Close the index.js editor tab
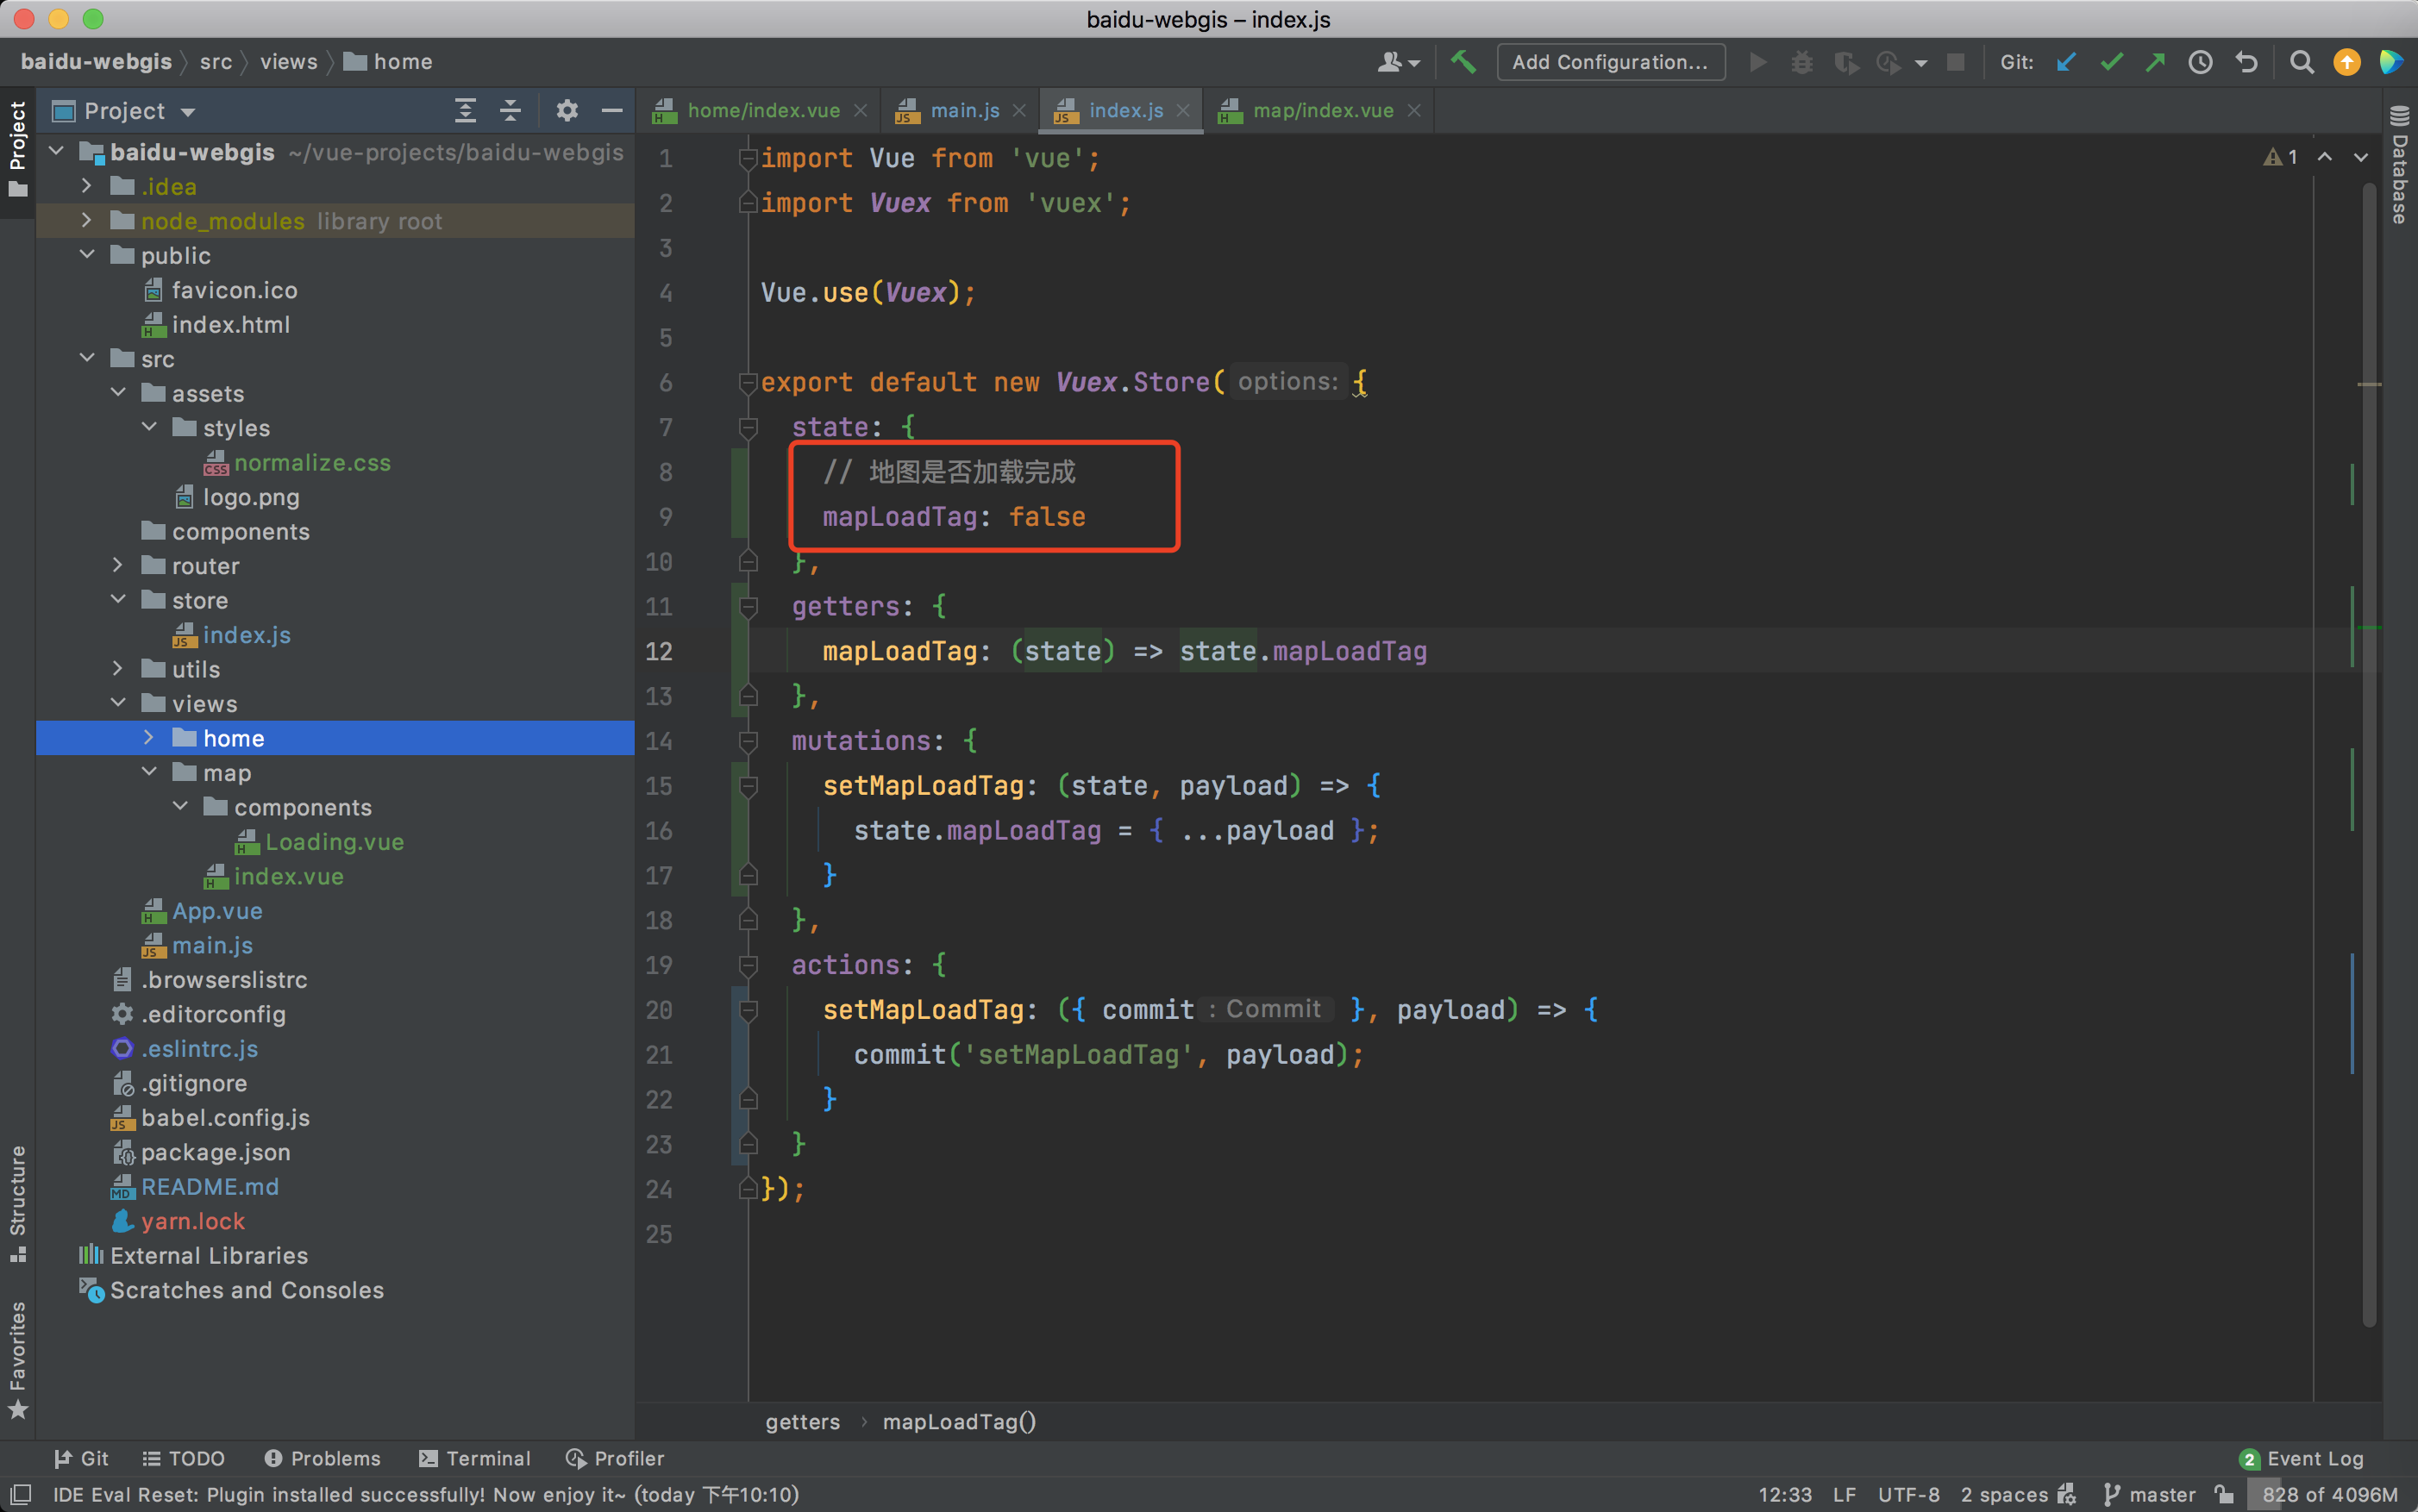The image size is (2418, 1512). 1183,110
